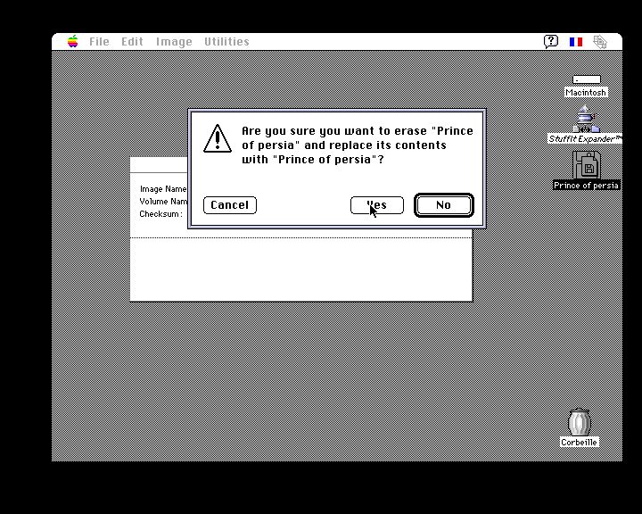Image resolution: width=642 pixels, height=514 pixels.
Task: Click the Checksum label in background window
Action: (x=160, y=214)
